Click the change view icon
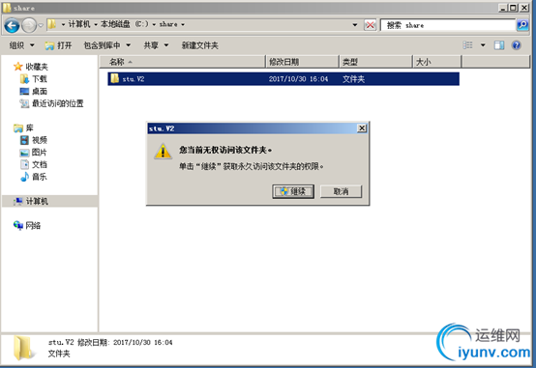The image size is (536, 368). point(467,45)
